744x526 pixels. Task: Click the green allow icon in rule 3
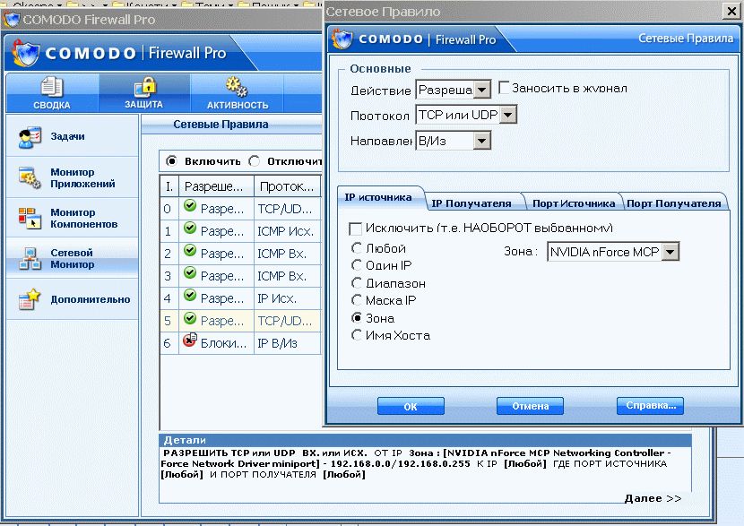click(x=190, y=272)
